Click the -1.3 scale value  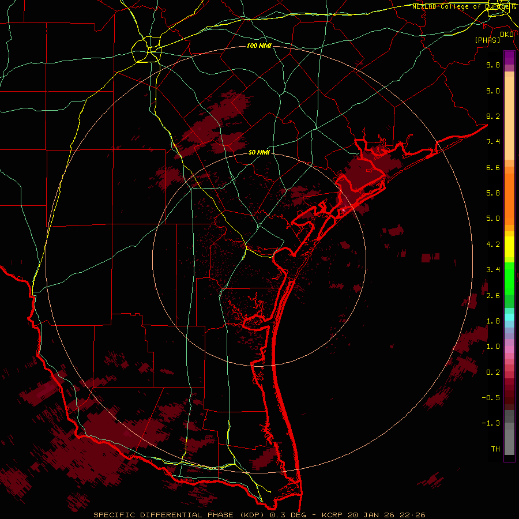point(491,423)
